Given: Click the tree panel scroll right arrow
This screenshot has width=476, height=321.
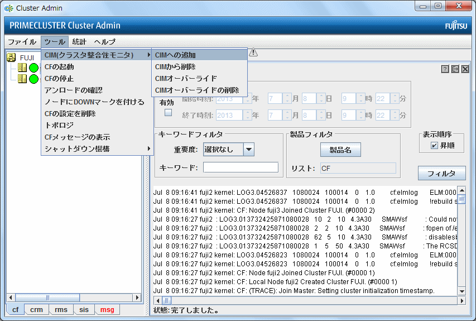Looking at the screenshot, I should tap(137, 298).
